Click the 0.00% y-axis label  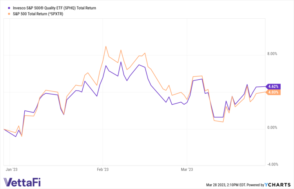point(272,127)
